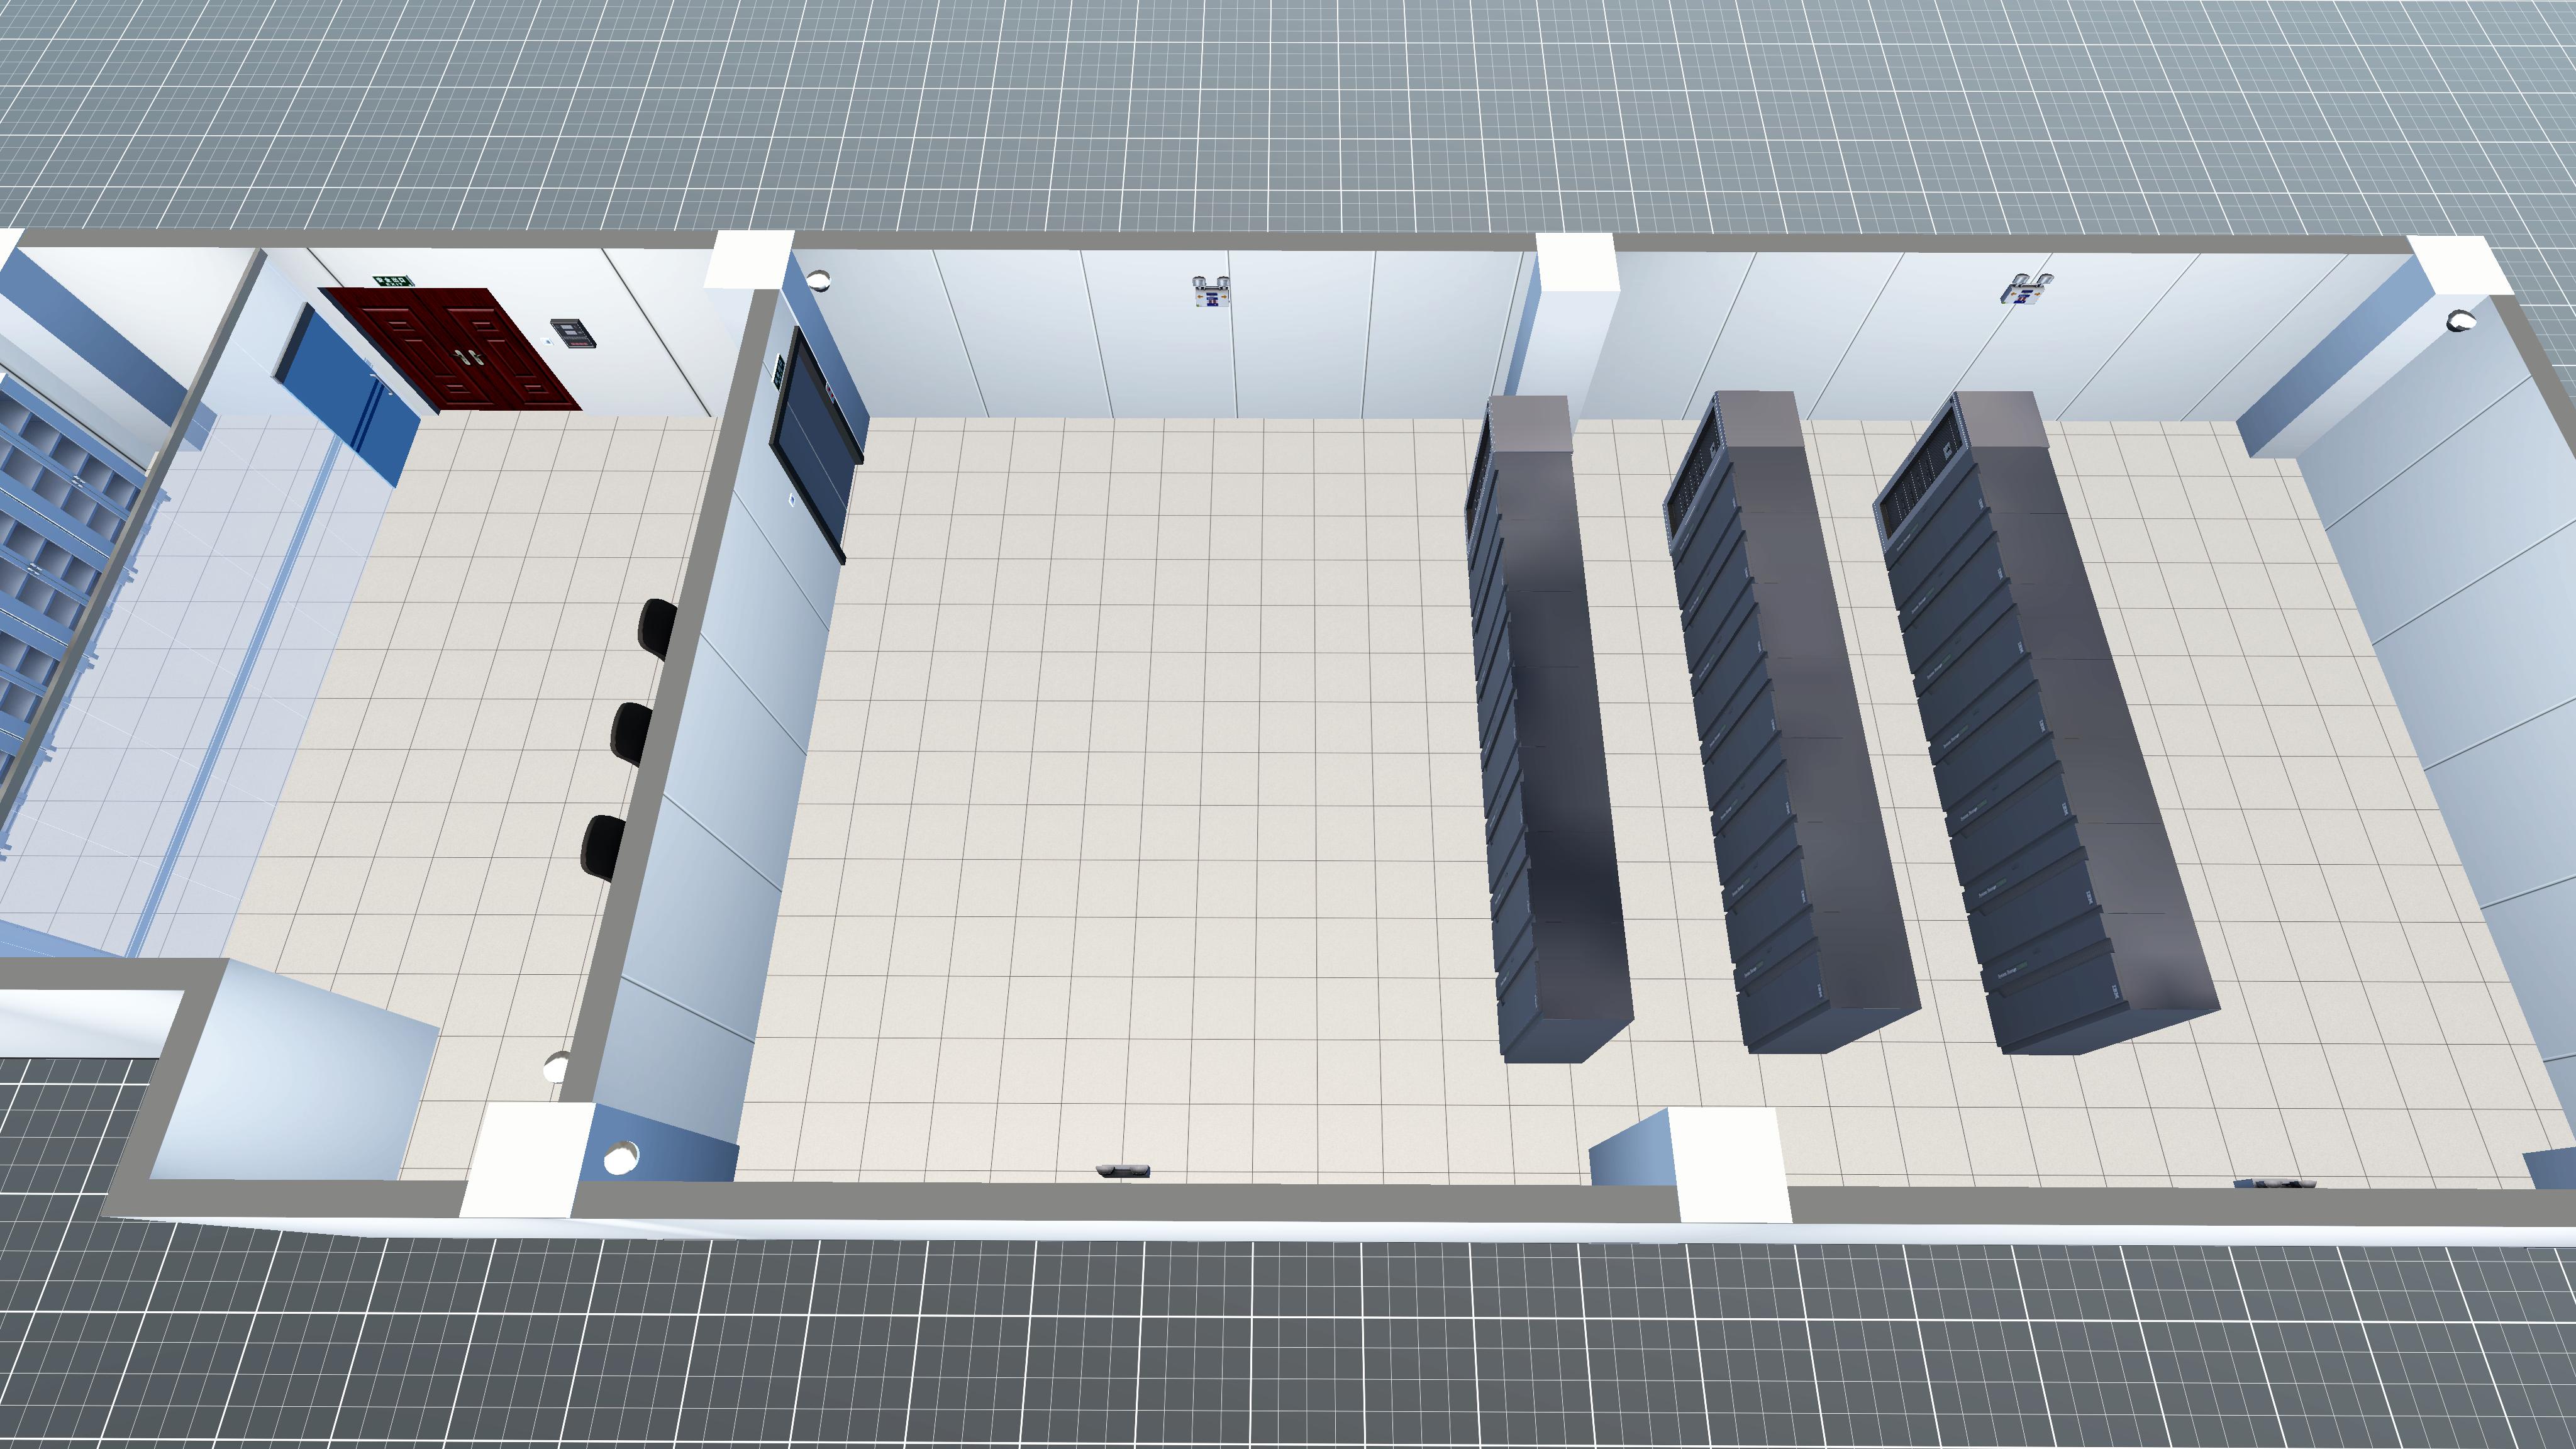The image size is (2576, 1449).
Task: Click the small switch beside the red door
Action: (548, 342)
